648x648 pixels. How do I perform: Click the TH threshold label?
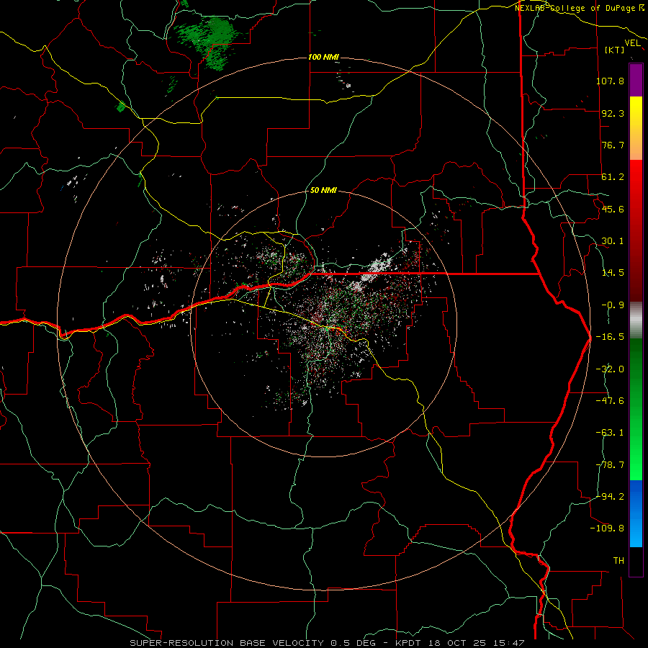coord(618,561)
